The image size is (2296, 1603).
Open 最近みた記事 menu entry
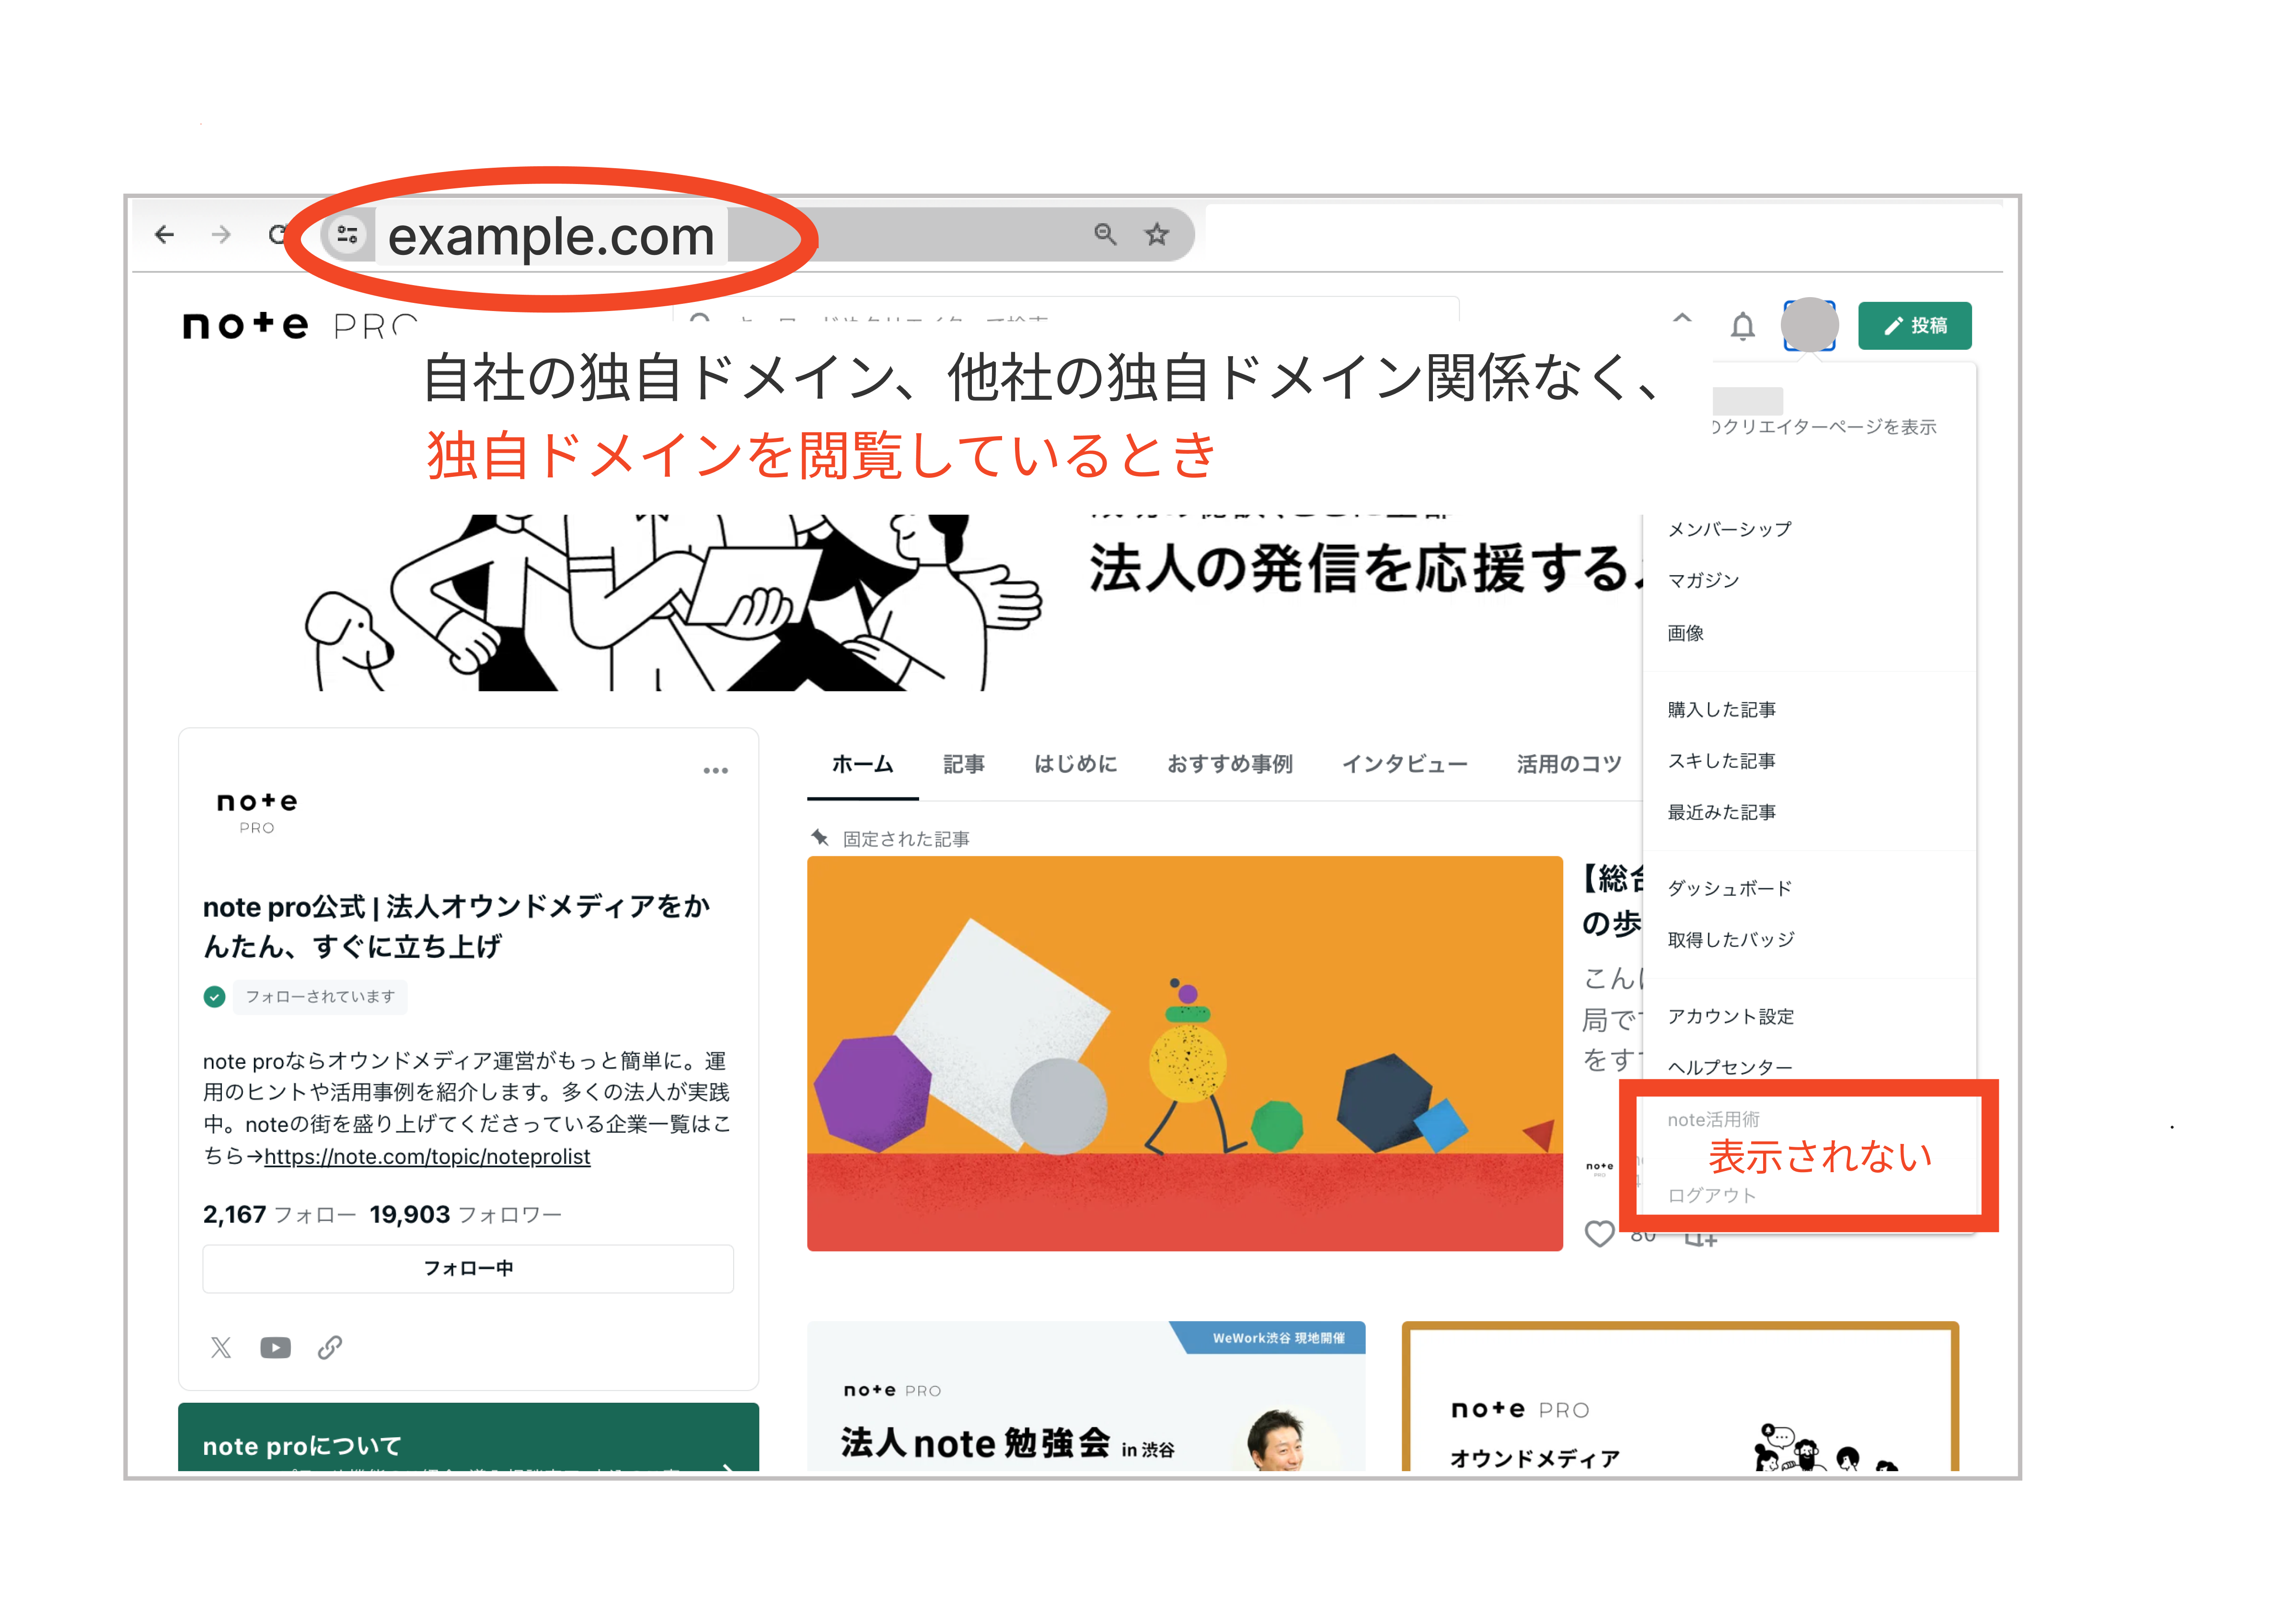coord(1721,812)
